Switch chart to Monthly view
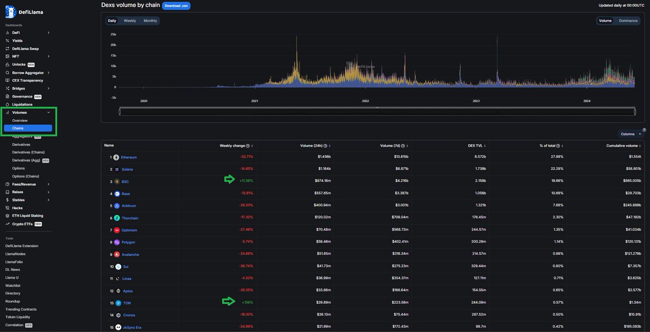650x332 pixels. click(x=150, y=21)
